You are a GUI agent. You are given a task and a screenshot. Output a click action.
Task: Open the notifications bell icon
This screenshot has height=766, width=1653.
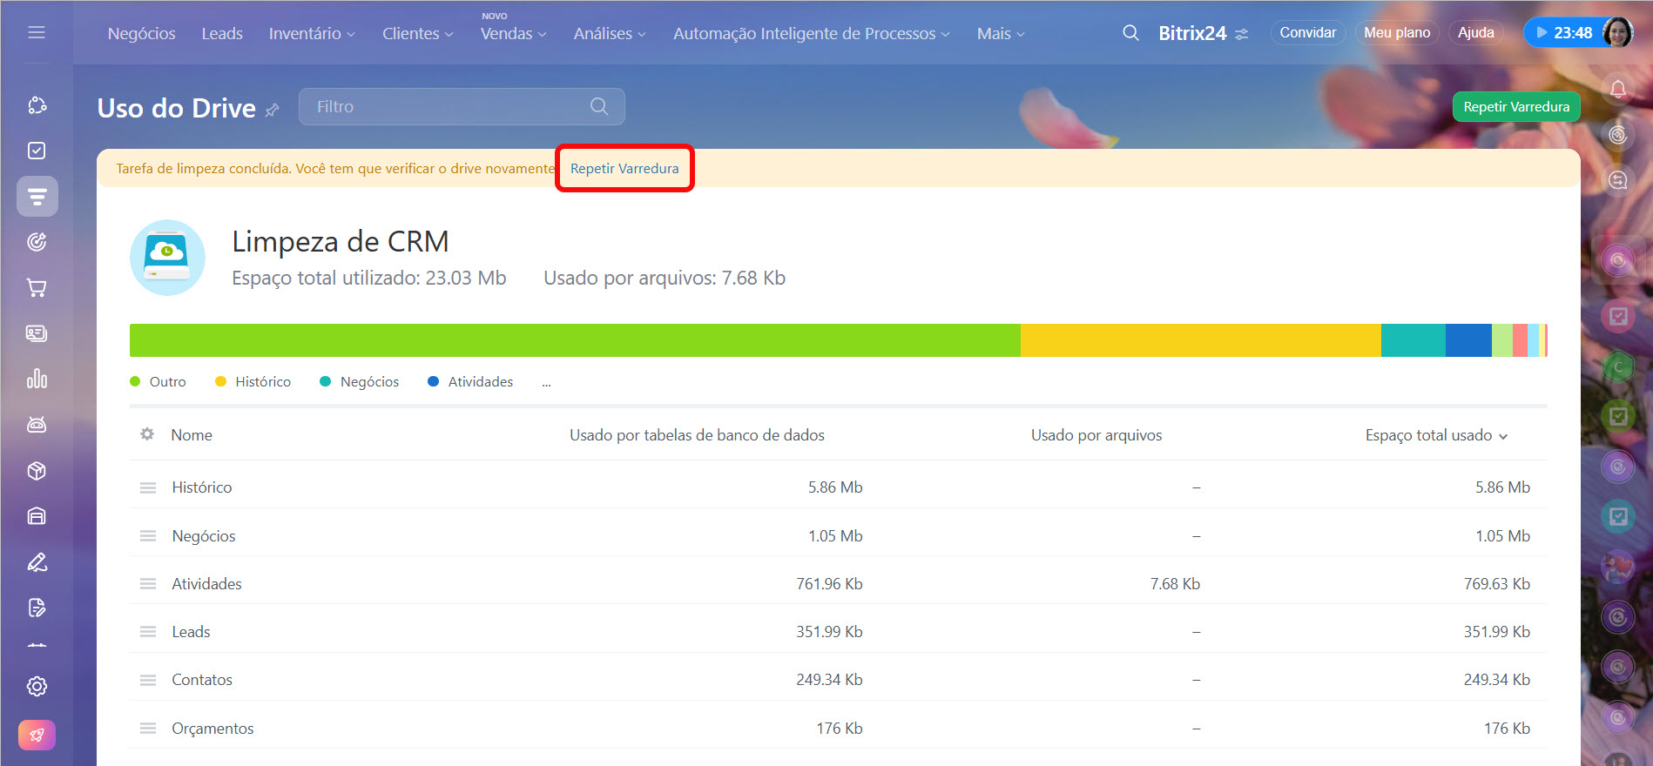pos(1617,89)
